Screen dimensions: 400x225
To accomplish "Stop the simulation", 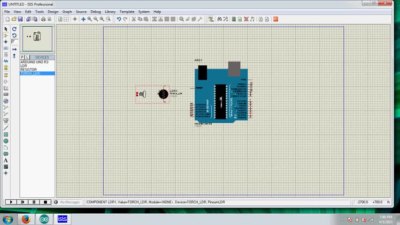I will tap(46, 202).
